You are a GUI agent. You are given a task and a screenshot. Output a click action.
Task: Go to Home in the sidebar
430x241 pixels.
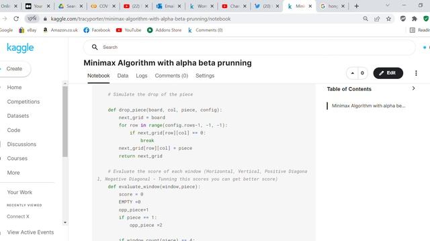pos(14,88)
